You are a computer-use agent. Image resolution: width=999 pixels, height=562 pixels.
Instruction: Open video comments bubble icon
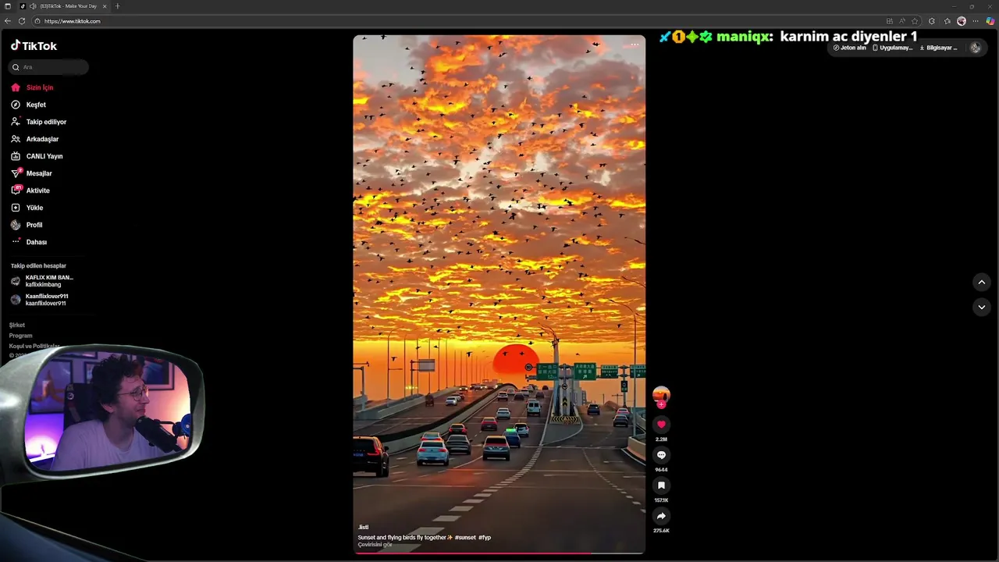(661, 455)
